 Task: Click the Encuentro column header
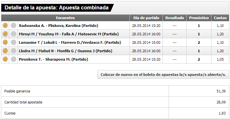coord(66,18)
